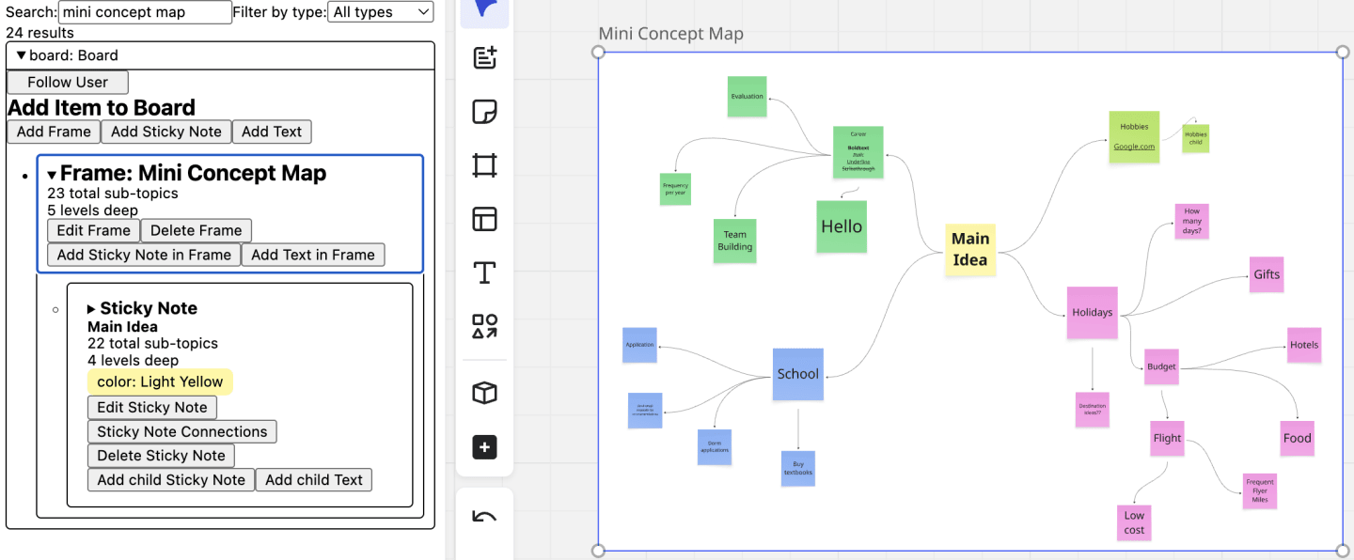Click Add Text in Frame

[x=313, y=255]
